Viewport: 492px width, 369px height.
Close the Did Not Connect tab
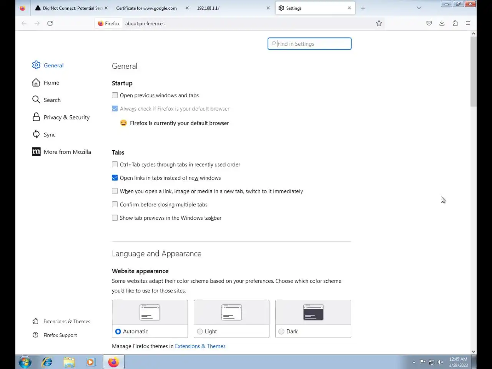[106, 8]
